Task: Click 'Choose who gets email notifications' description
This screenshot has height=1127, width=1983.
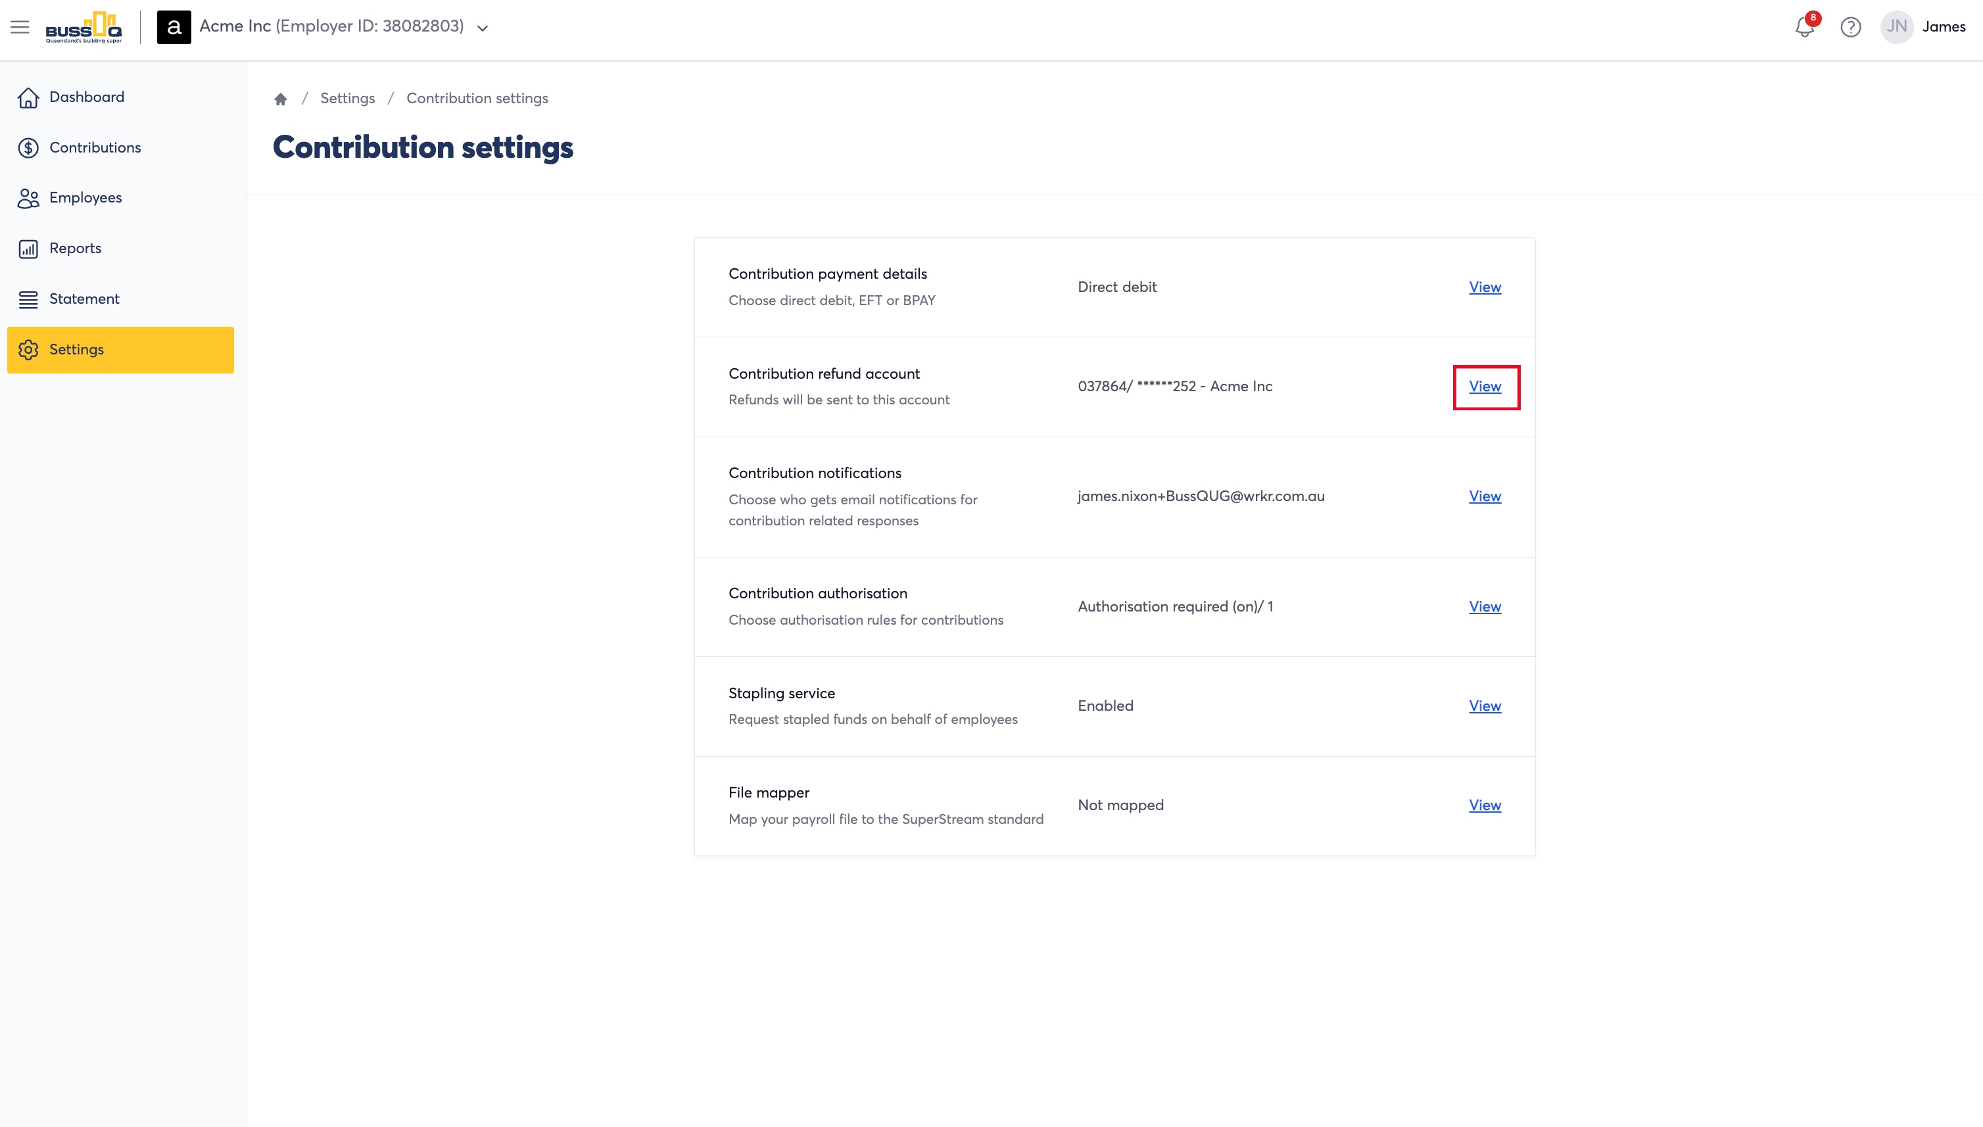Action: coord(852,510)
